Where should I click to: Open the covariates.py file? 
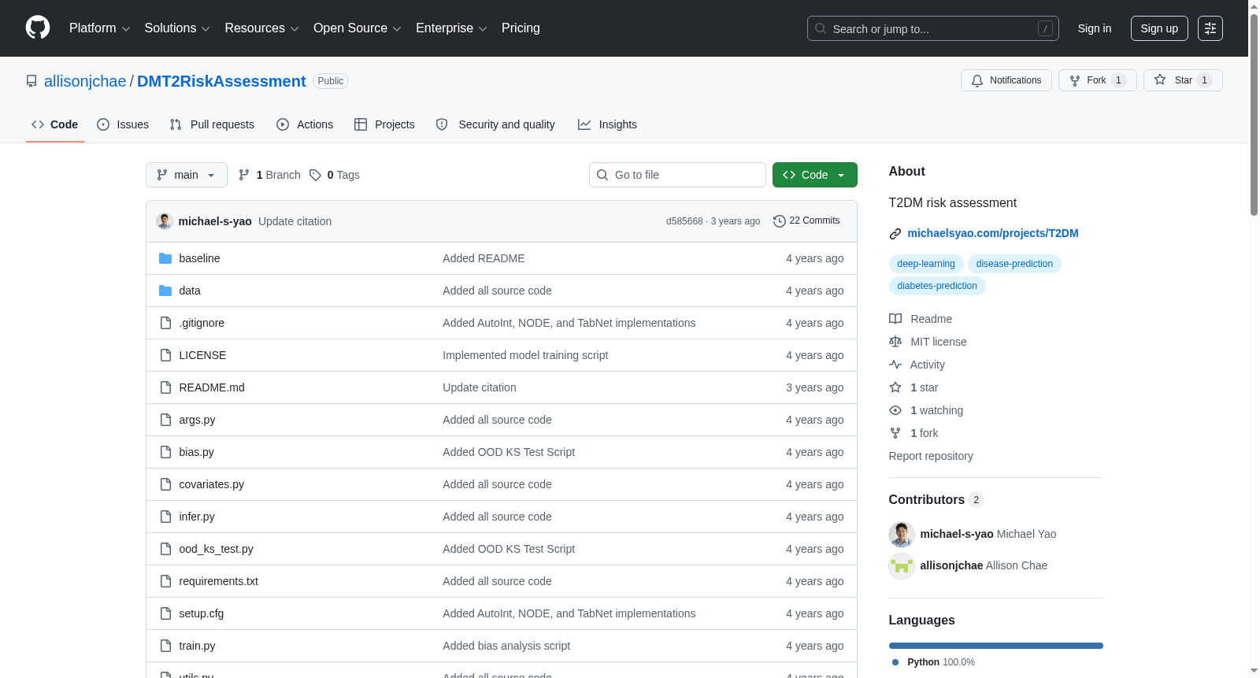pyautogui.click(x=211, y=484)
